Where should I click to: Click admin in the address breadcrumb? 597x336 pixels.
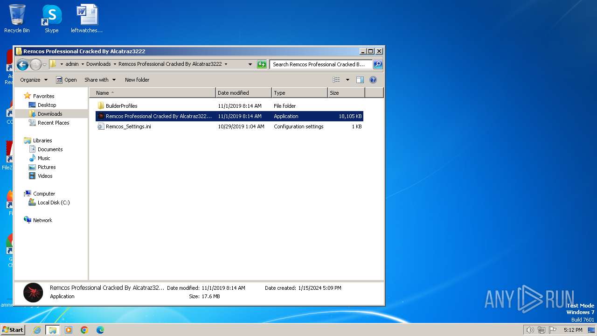[72, 64]
